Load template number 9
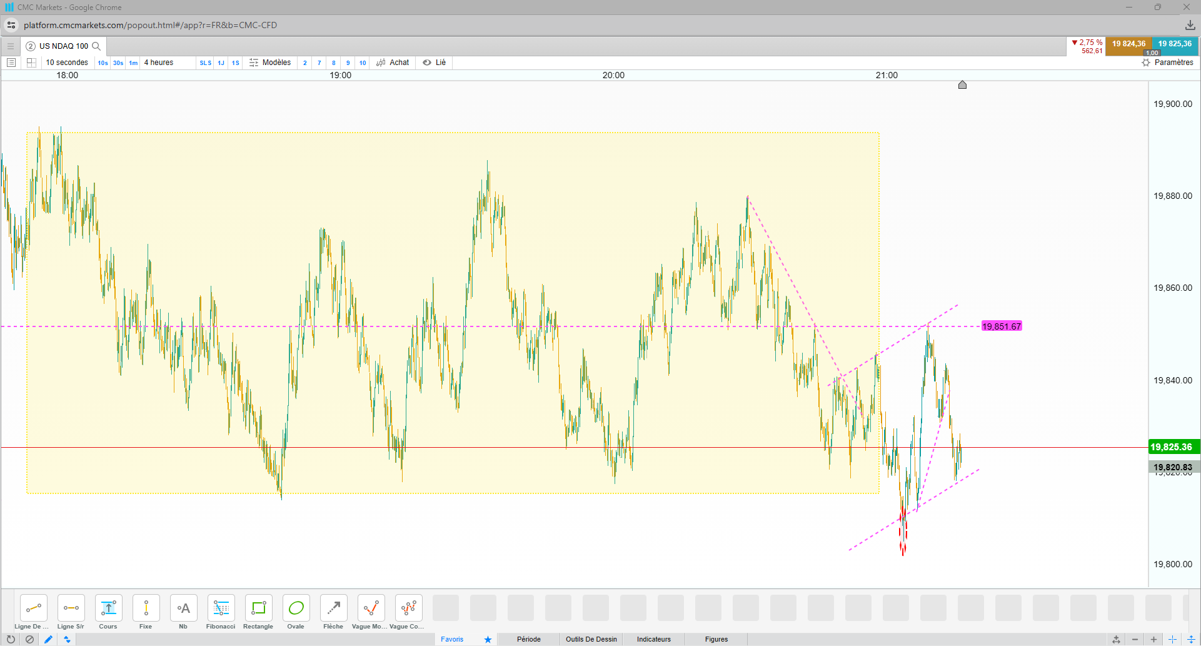This screenshot has width=1201, height=646. click(348, 63)
